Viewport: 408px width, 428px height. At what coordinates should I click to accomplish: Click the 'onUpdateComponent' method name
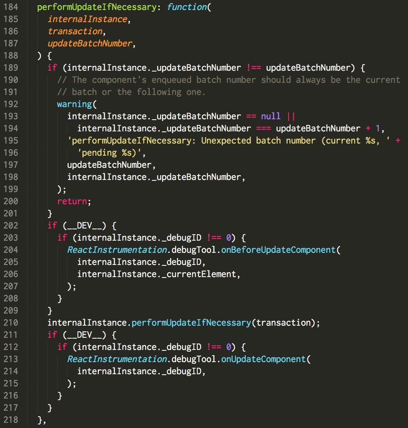click(263, 359)
